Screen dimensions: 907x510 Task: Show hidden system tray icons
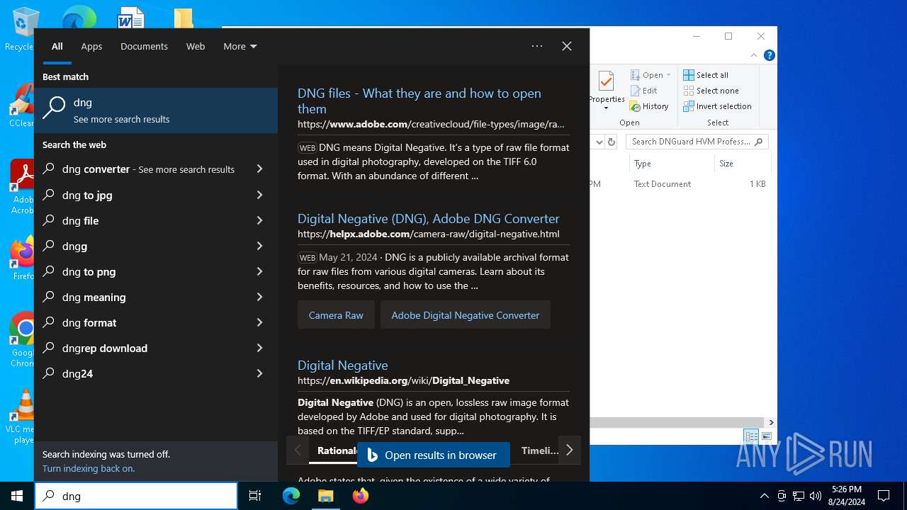(x=764, y=496)
